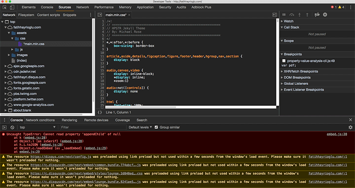This screenshot has width=355, height=188.
Task: Deactivate all breakpoints
Action: pyautogui.click(x=317, y=15)
